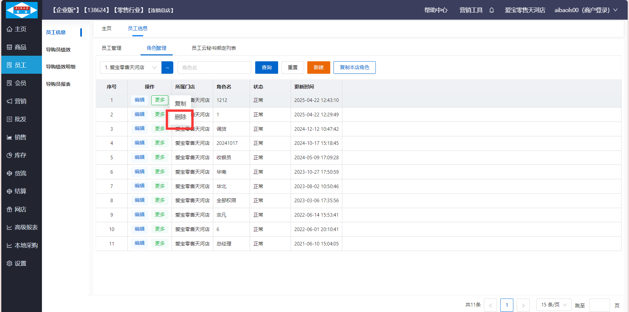Go to previous page arrow
This screenshot has height=312, width=629.
(x=490, y=305)
